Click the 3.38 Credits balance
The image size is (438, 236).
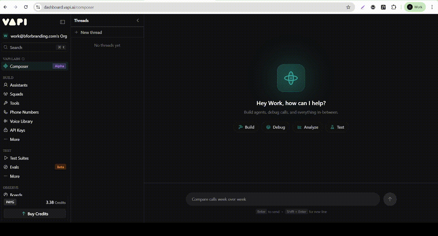pyautogui.click(x=56, y=203)
